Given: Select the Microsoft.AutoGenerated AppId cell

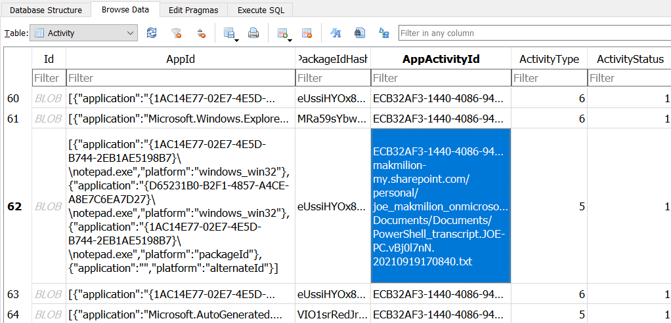Looking at the screenshot, I should (181, 314).
